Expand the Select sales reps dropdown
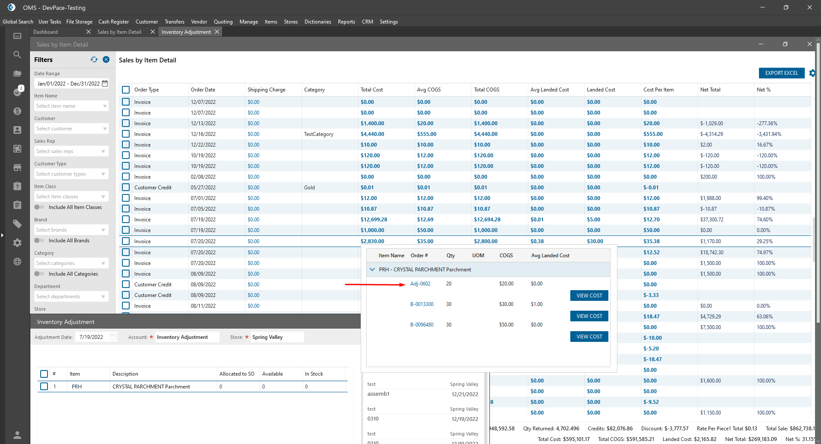Viewport: 821px width, 444px height. tap(71, 151)
